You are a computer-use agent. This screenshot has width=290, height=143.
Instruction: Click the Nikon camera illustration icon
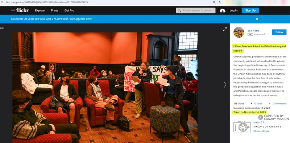242,127
